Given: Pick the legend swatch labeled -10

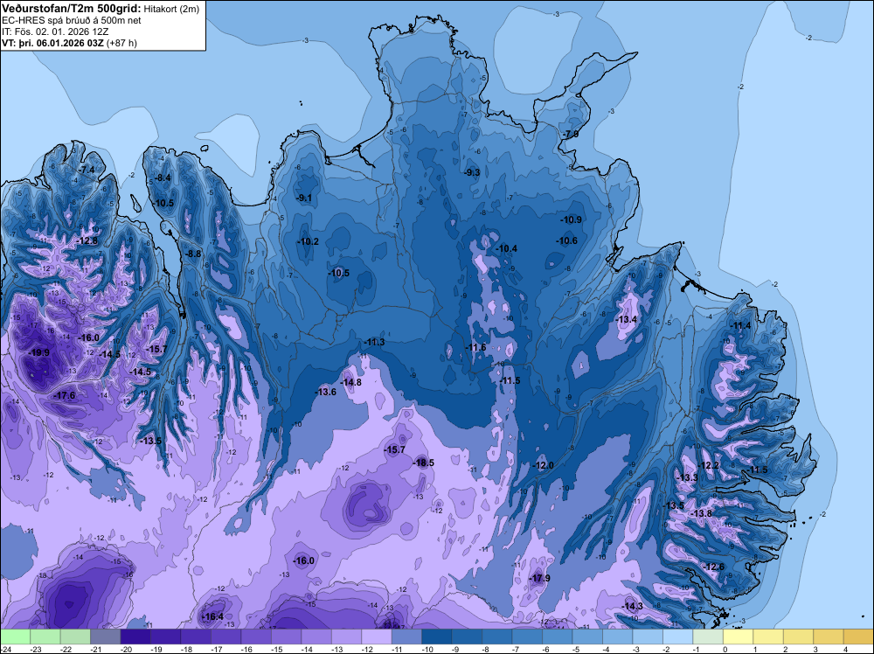Looking at the screenshot, I should tap(436, 637).
